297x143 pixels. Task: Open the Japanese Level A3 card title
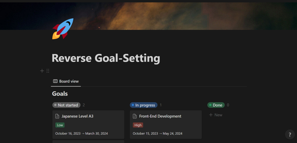[x=77, y=116]
